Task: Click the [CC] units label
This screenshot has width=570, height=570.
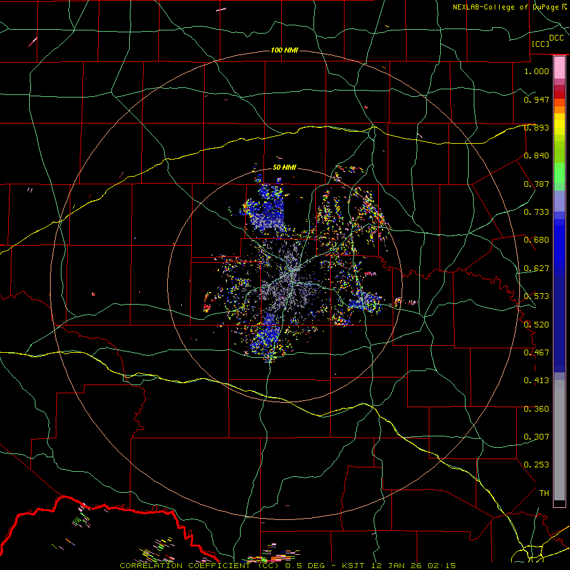Action: 540,44
